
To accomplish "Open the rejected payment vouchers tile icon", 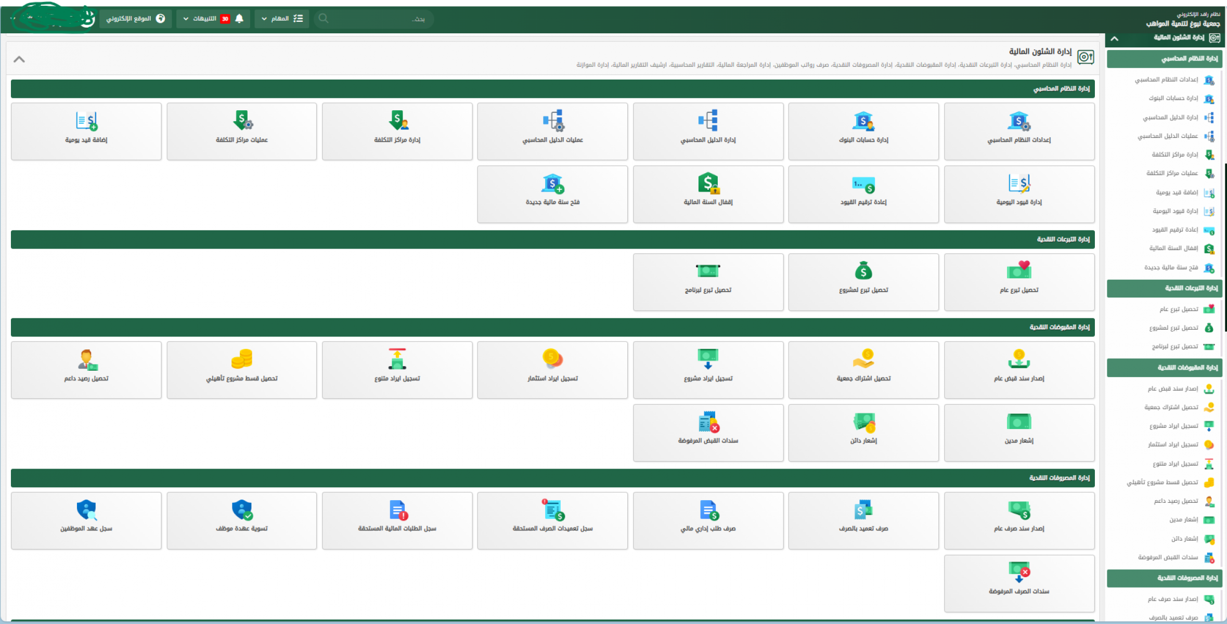I will (x=1018, y=572).
